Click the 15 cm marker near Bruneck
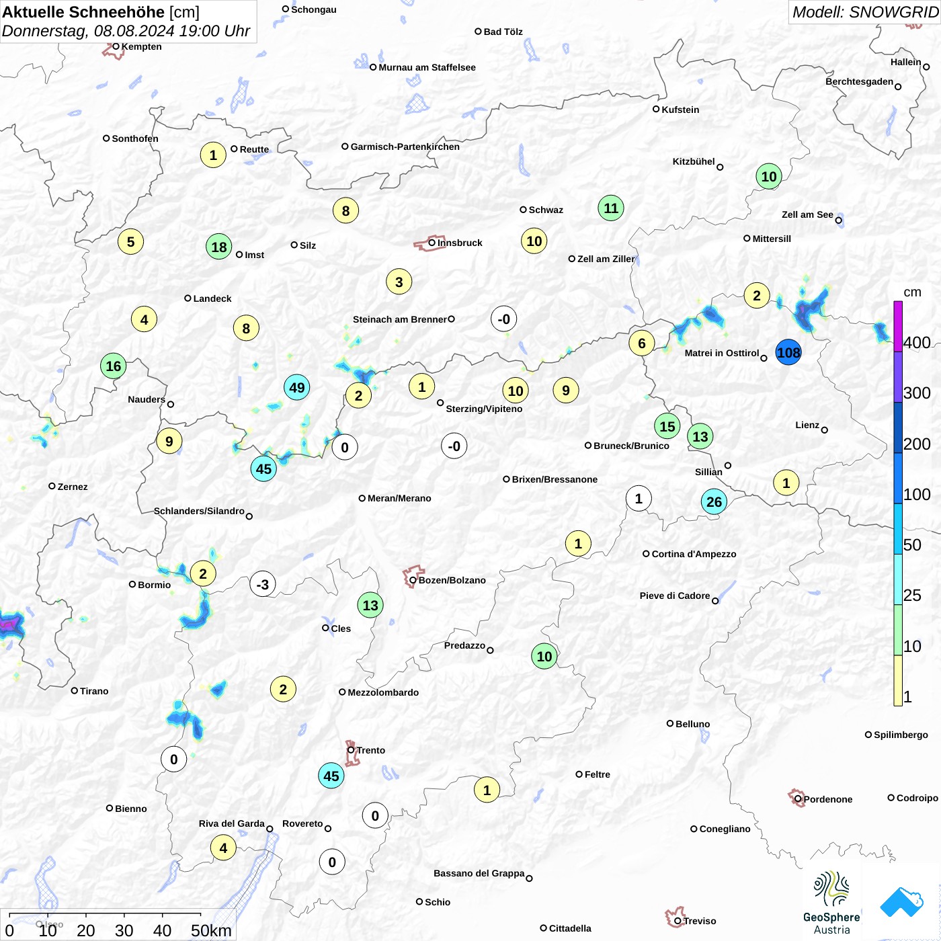The height and width of the screenshot is (941, 941). pyautogui.click(x=667, y=426)
